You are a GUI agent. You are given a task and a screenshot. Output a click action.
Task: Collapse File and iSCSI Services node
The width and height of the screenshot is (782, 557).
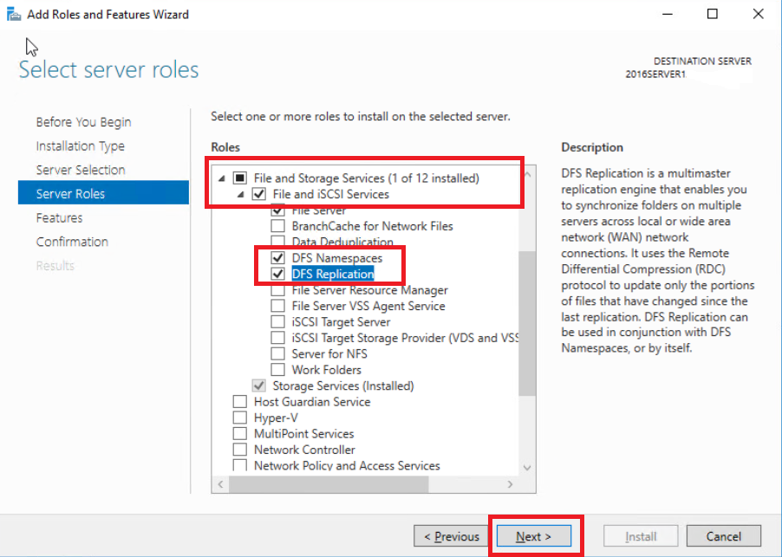[x=241, y=194]
